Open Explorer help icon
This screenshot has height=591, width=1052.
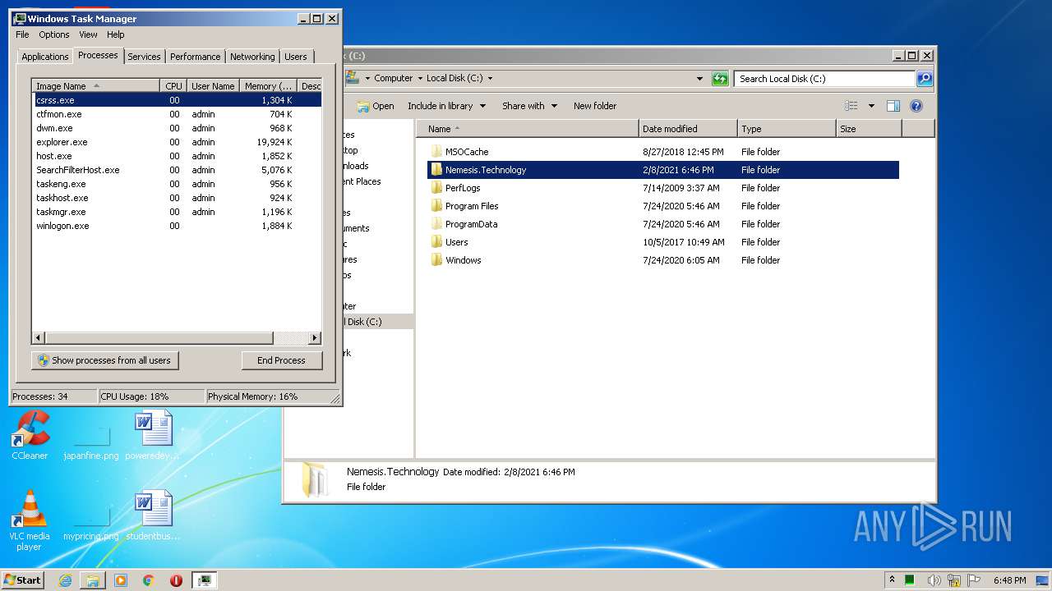(x=916, y=106)
